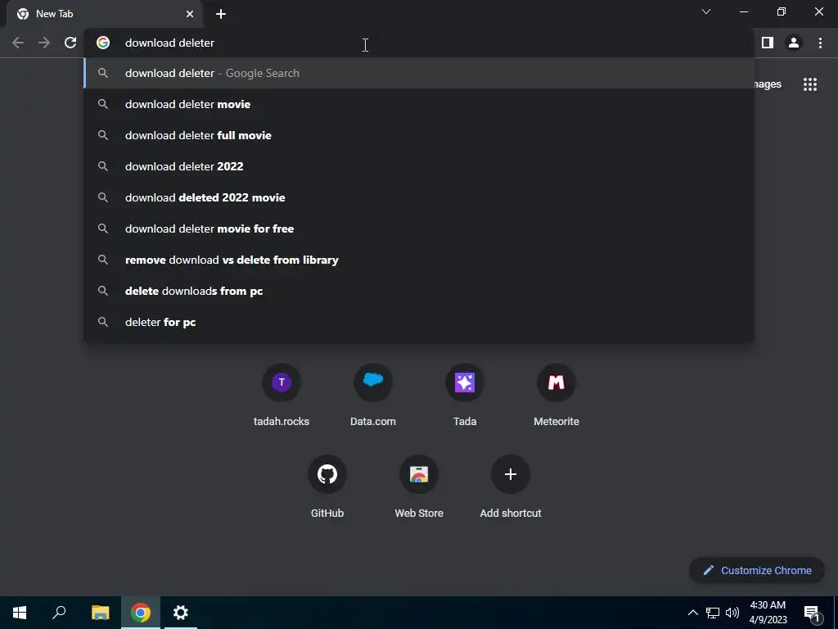Open Settings gear in taskbar
The height and width of the screenshot is (629, 838).
pos(181,613)
